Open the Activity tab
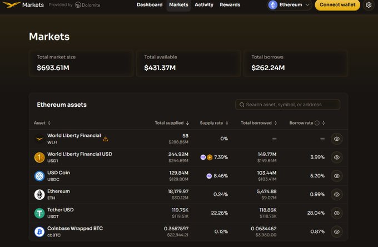This screenshot has width=378, height=247. coord(204,5)
